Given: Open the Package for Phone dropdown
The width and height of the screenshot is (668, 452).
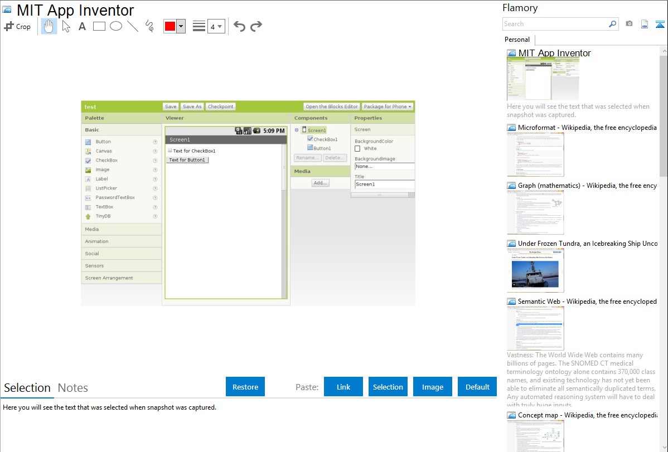Looking at the screenshot, I should 388,106.
